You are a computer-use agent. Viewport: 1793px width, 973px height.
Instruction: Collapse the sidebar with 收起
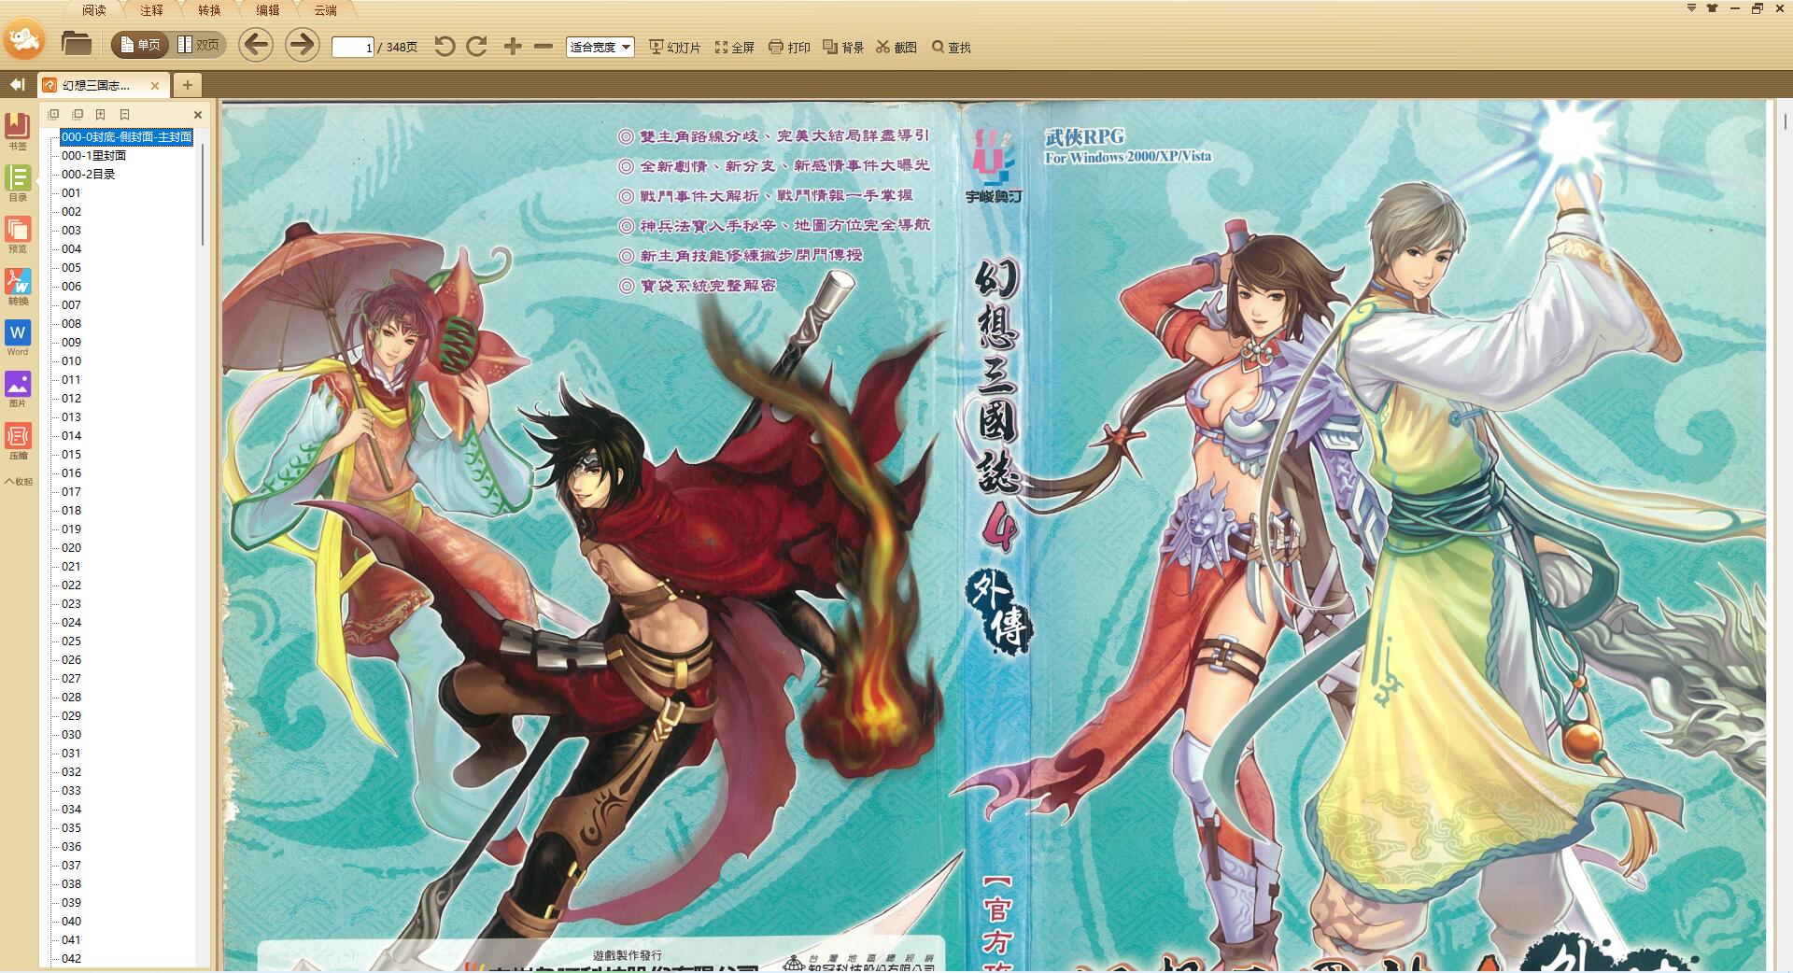pos(18,482)
